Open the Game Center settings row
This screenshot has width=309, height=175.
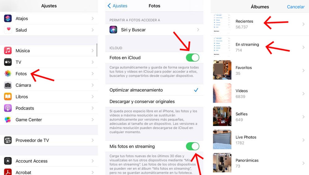click(49, 119)
